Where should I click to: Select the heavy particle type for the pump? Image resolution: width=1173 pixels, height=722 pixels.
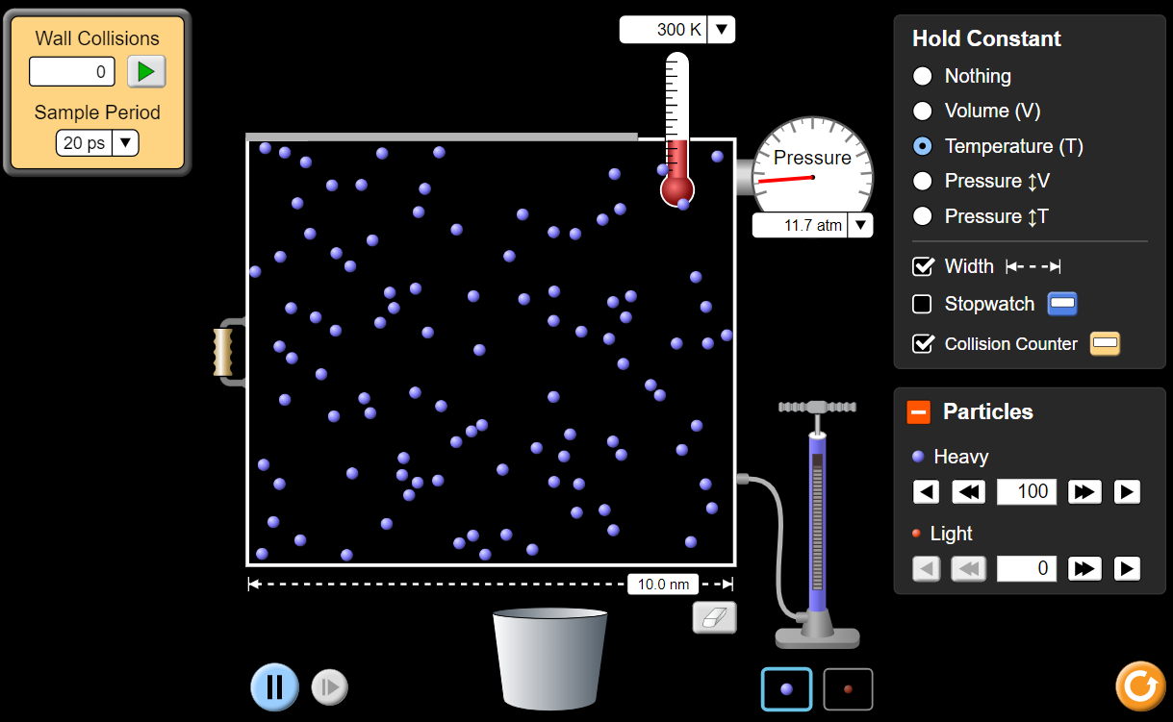[786, 689]
